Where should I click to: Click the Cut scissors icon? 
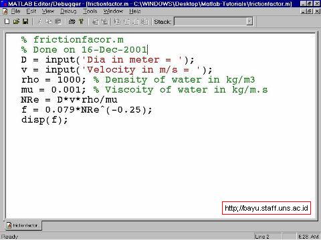click(40, 21)
